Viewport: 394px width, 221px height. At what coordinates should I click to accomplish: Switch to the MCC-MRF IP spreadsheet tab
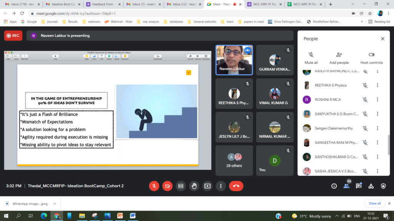[305, 4]
